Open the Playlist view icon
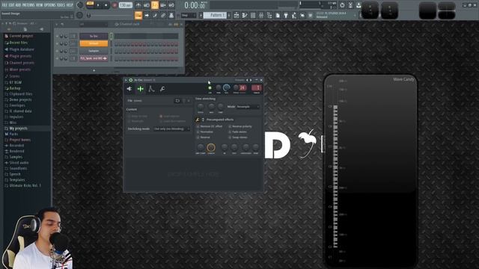 pyautogui.click(x=237, y=15)
